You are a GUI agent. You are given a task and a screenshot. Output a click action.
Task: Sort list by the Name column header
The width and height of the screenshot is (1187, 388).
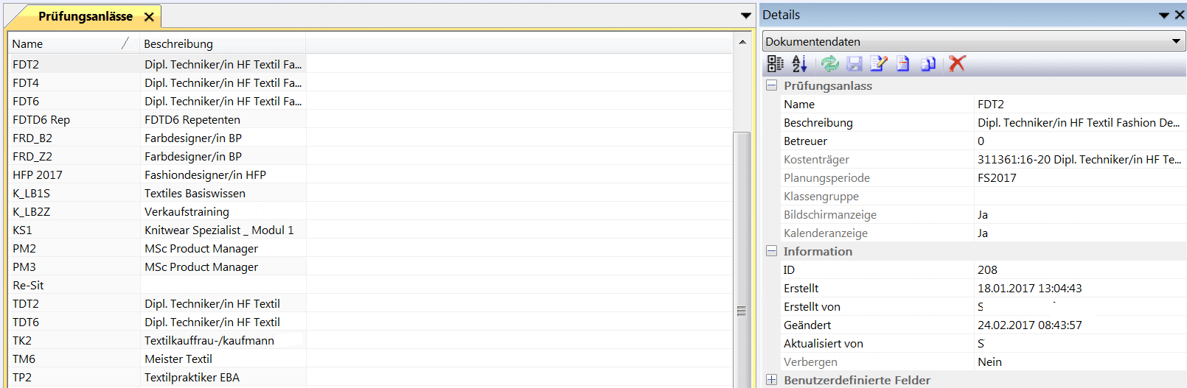point(66,43)
